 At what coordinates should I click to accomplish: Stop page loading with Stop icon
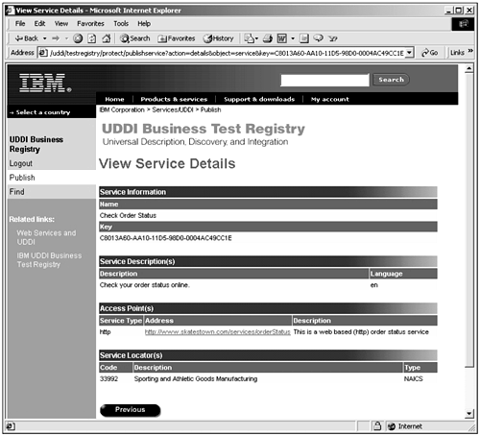[x=78, y=38]
